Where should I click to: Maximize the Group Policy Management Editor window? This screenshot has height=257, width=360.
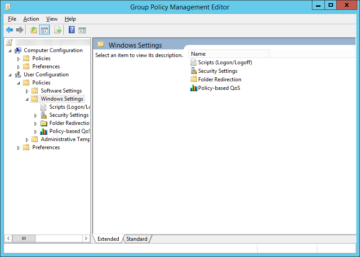[331, 5]
